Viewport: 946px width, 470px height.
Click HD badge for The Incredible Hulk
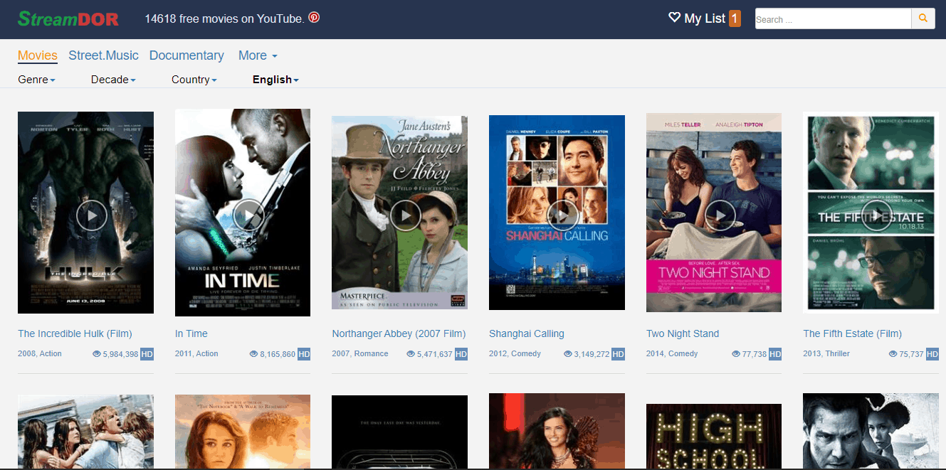[x=147, y=354]
